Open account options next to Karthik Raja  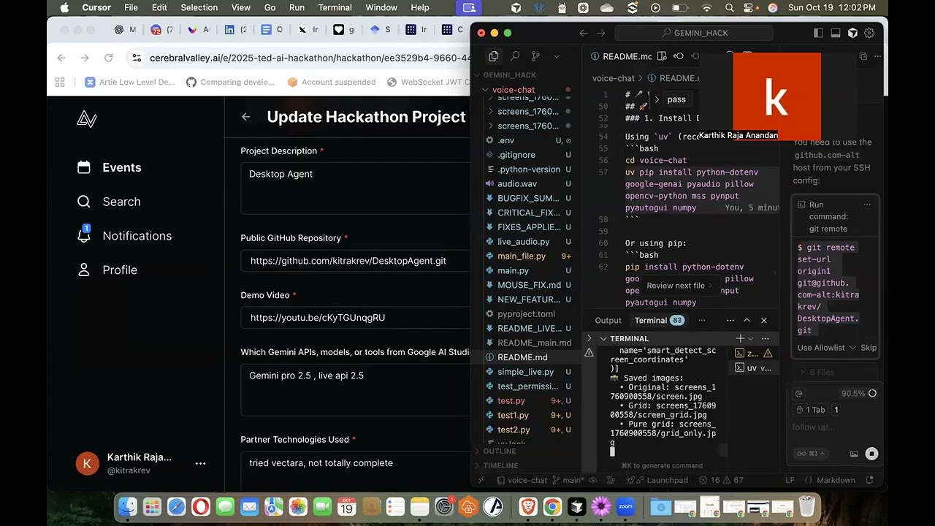point(200,463)
